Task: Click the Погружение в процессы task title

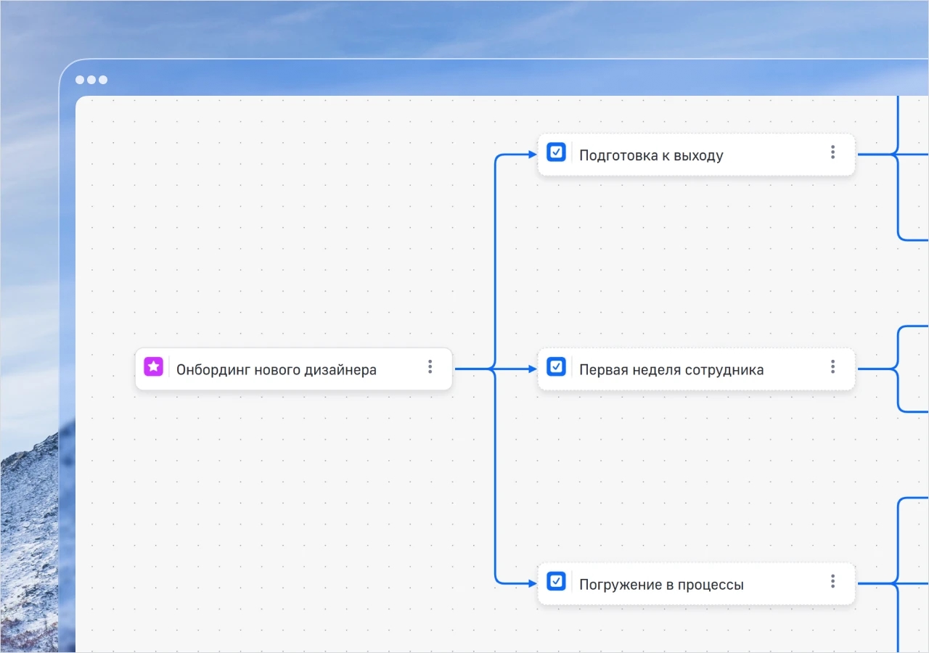Action: (x=661, y=585)
